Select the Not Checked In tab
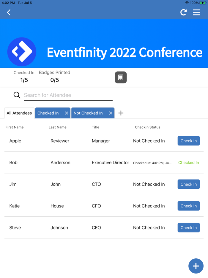The image size is (208, 278). coord(88,113)
